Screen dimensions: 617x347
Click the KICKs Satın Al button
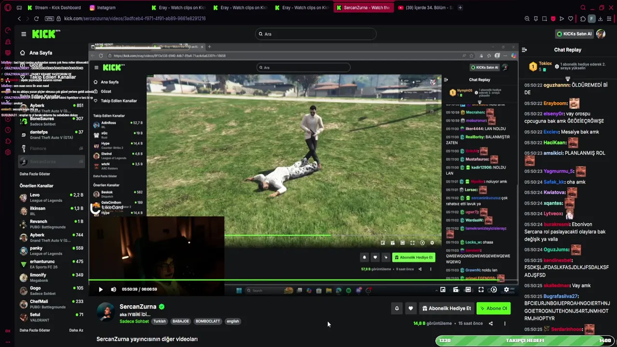tap(574, 34)
